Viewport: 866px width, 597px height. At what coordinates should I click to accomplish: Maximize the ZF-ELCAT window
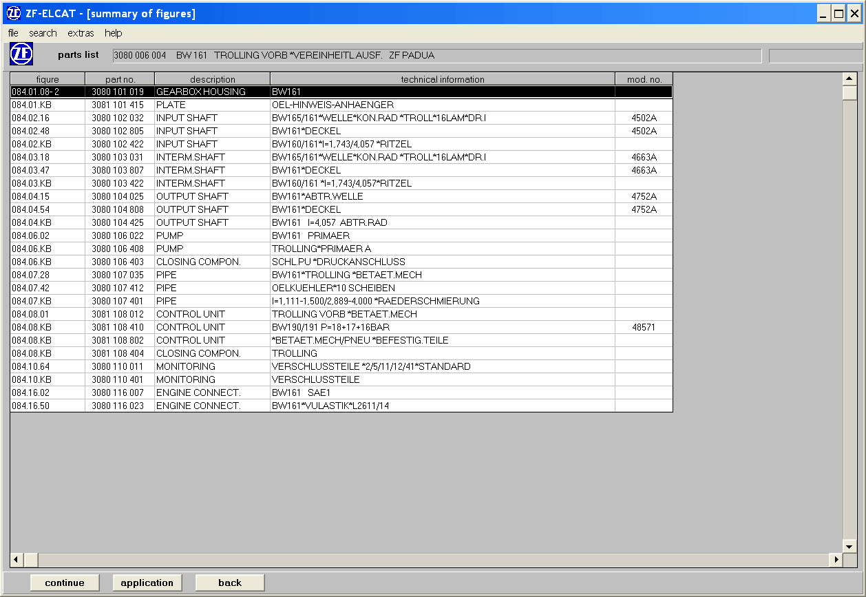838,13
